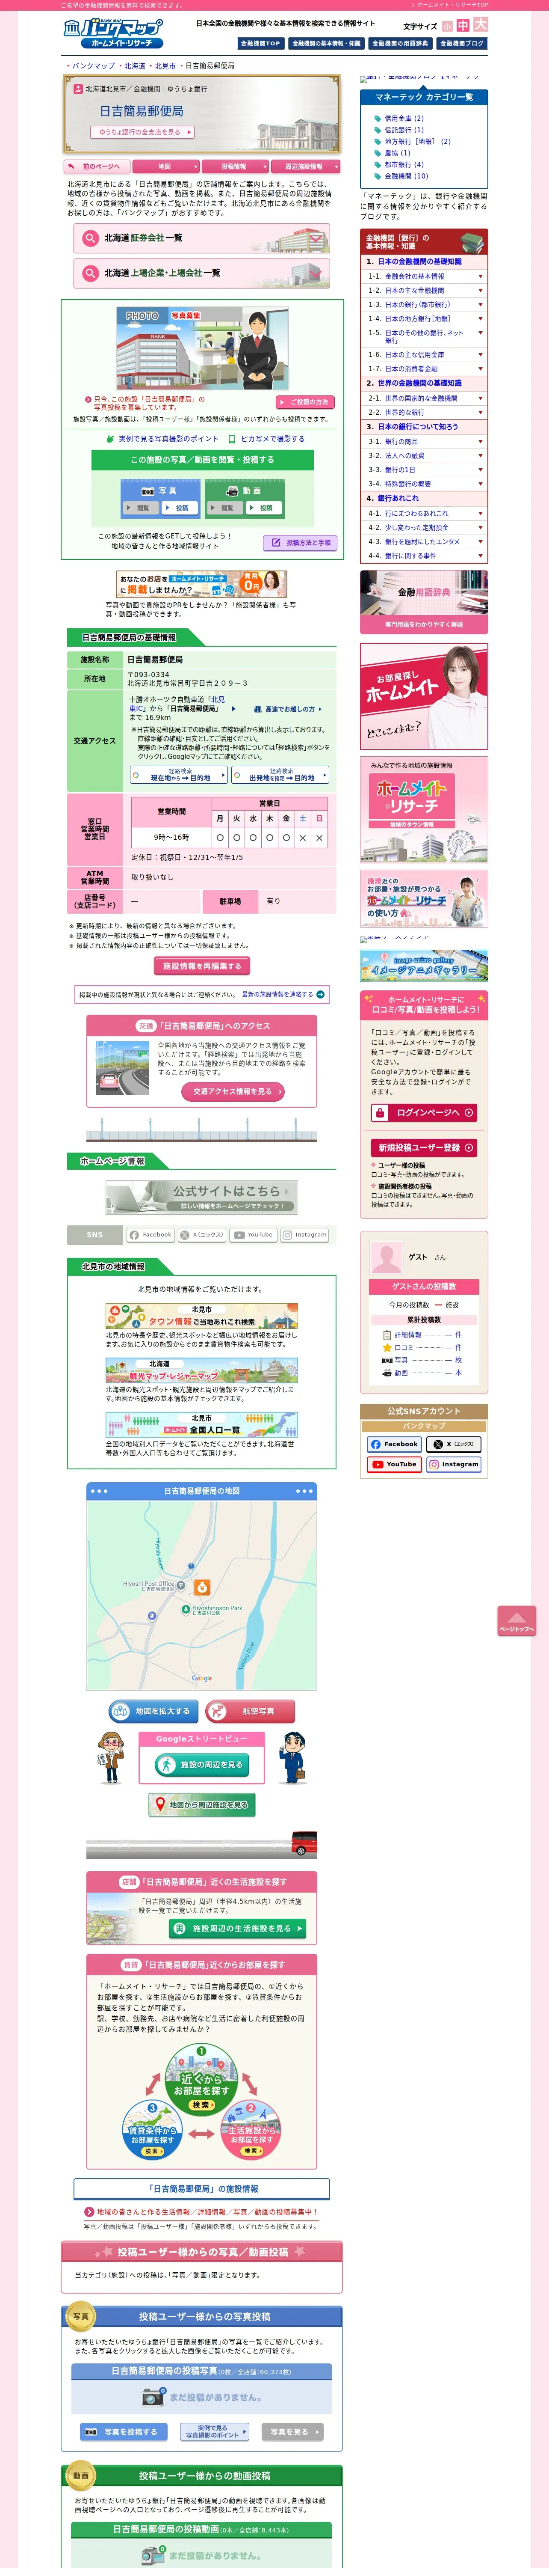Open the 地図 dropdown menu
The width and height of the screenshot is (549, 2568).
[165, 166]
